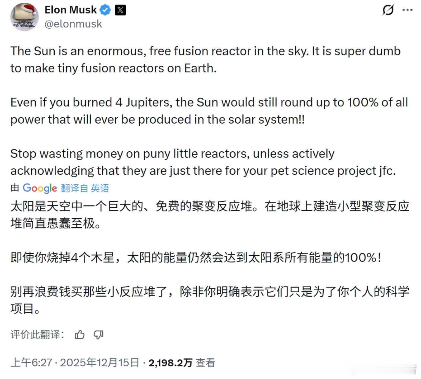Click the @elonmusk handle
This screenshot has height=379, width=421.
pos(73,24)
